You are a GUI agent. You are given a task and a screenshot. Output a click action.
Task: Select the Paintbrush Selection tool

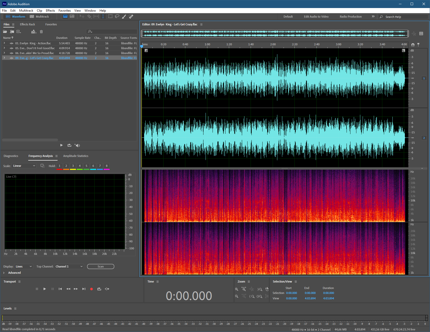(x=124, y=16)
